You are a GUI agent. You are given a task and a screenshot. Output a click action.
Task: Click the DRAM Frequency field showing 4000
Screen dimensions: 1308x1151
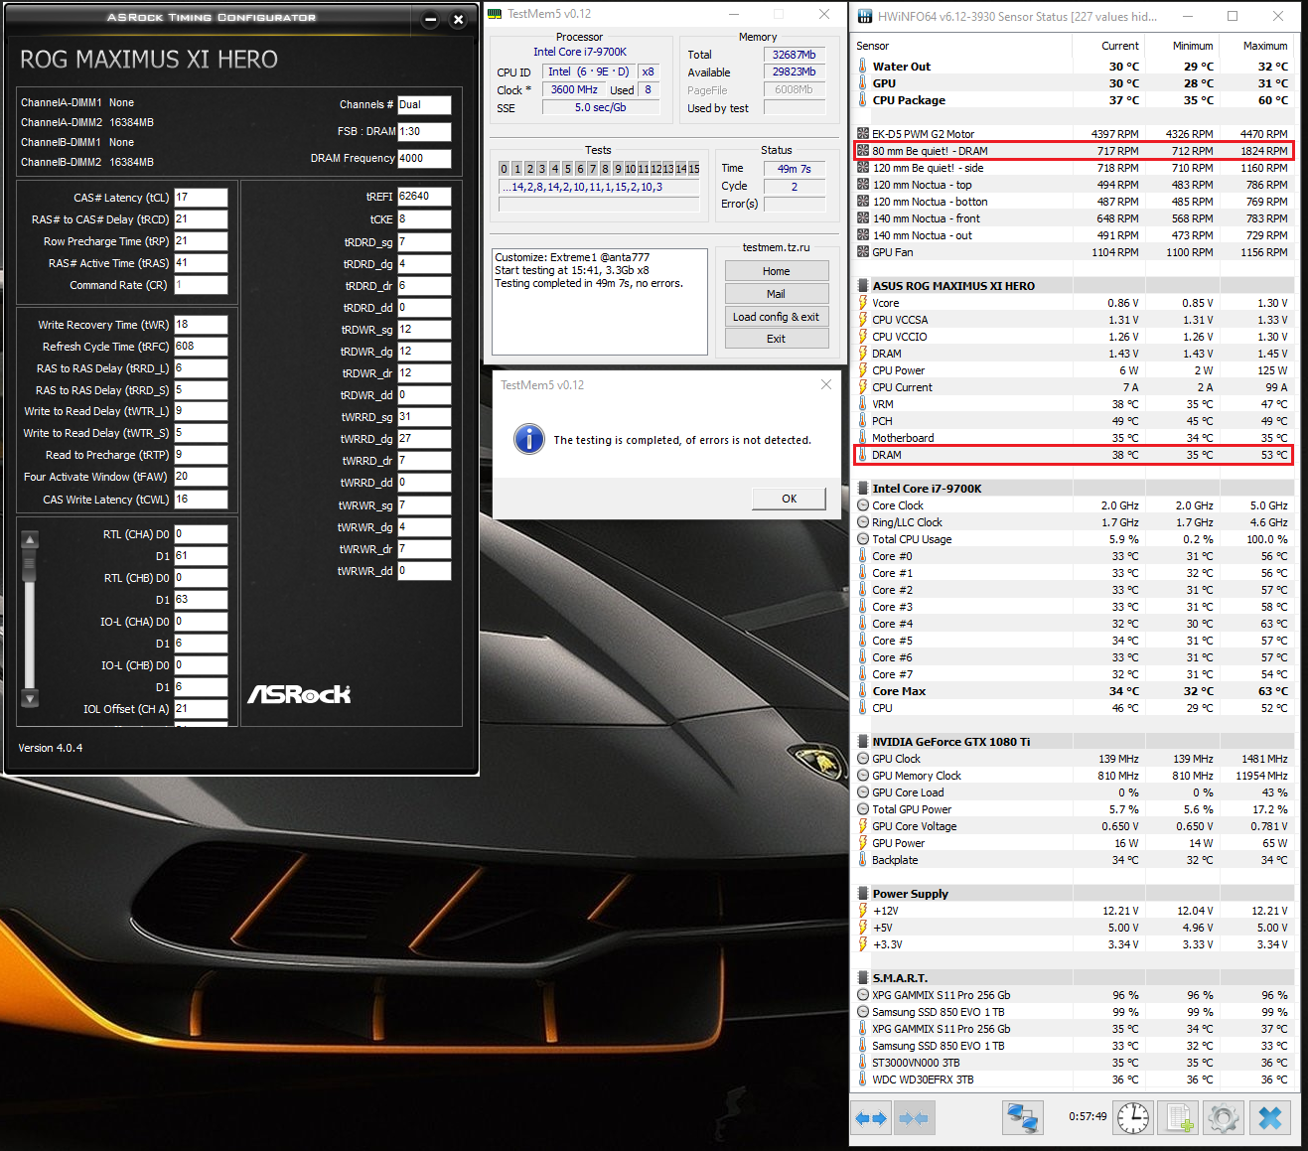(x=424, y=158)
